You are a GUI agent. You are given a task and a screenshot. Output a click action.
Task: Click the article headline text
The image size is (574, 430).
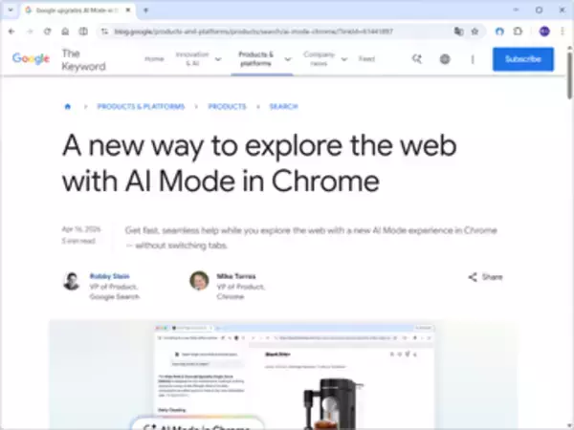pyautogui.click(x=259, y=162)
